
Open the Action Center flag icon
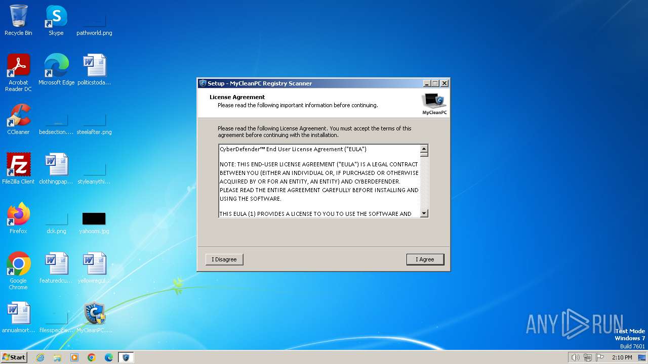click(x=600, y=357)
